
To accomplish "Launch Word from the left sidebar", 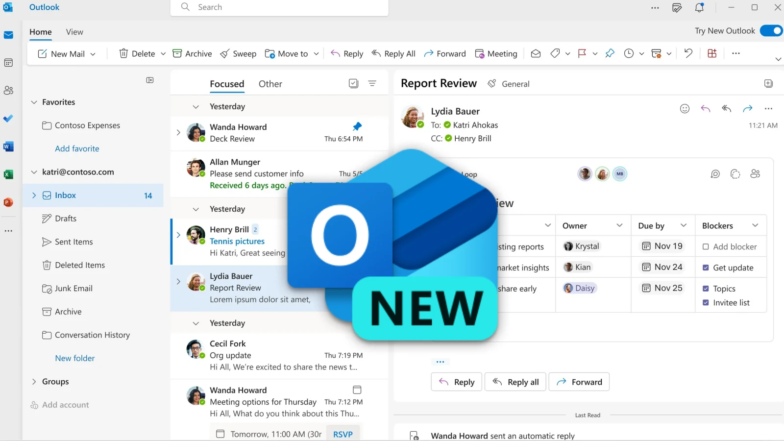I will click(x=8, y=147).
